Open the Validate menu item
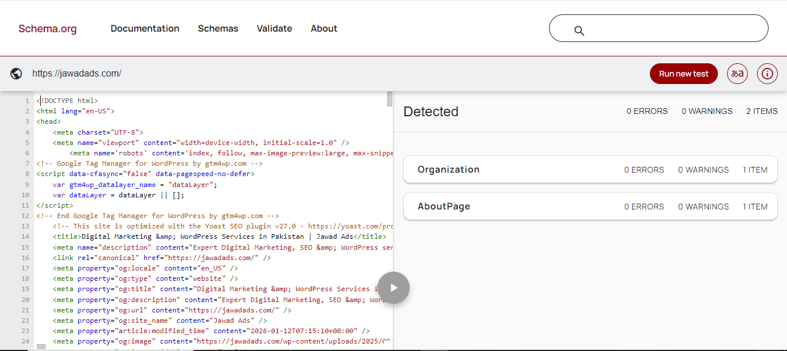787x351 pixels. [274, 29]
